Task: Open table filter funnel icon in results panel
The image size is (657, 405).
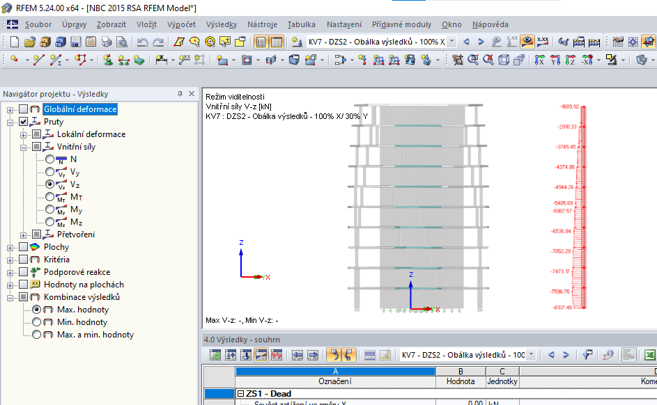Action: 587,355
